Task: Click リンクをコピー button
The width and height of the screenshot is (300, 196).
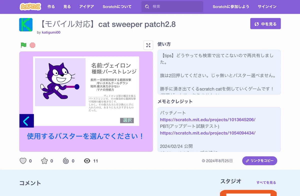Action: (x=259, y=161)
